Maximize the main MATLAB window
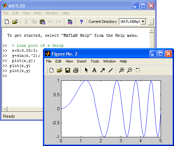174x146 pixels. click(143, 5)
